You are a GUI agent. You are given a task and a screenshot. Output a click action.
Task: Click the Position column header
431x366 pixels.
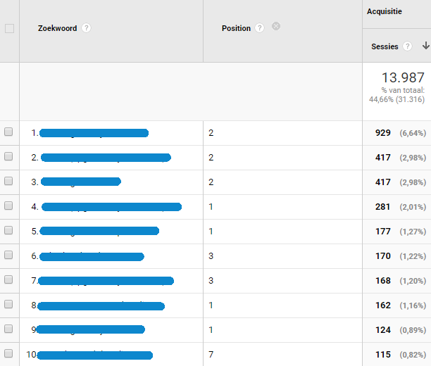(x=236, y=28)
